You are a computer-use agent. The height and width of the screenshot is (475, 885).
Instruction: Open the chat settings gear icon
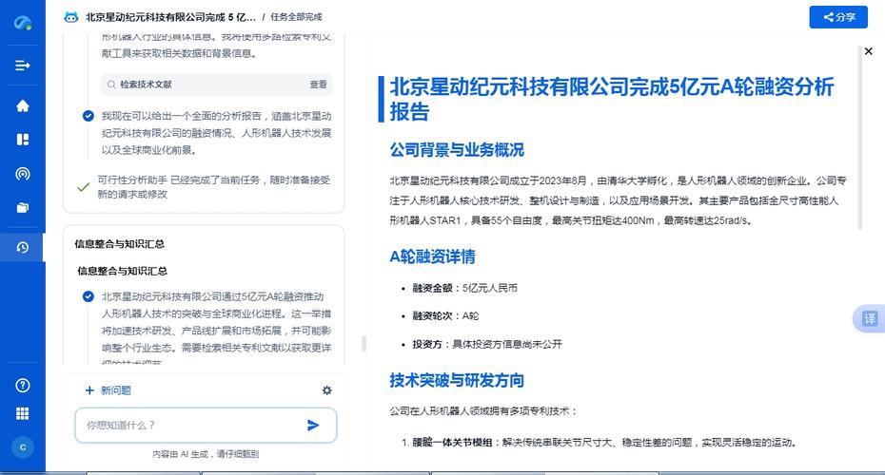click(326, 389)
